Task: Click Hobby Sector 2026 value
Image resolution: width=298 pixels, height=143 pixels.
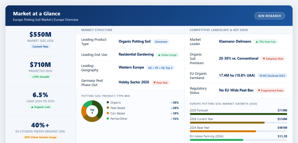Action: point(134,82)
